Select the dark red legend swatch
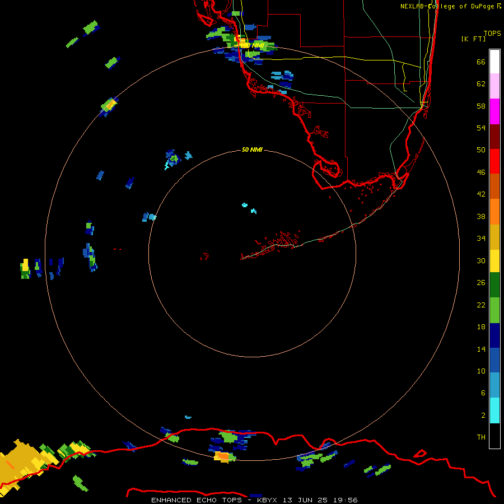Screen dimensions: 504x504 [494, 137]
